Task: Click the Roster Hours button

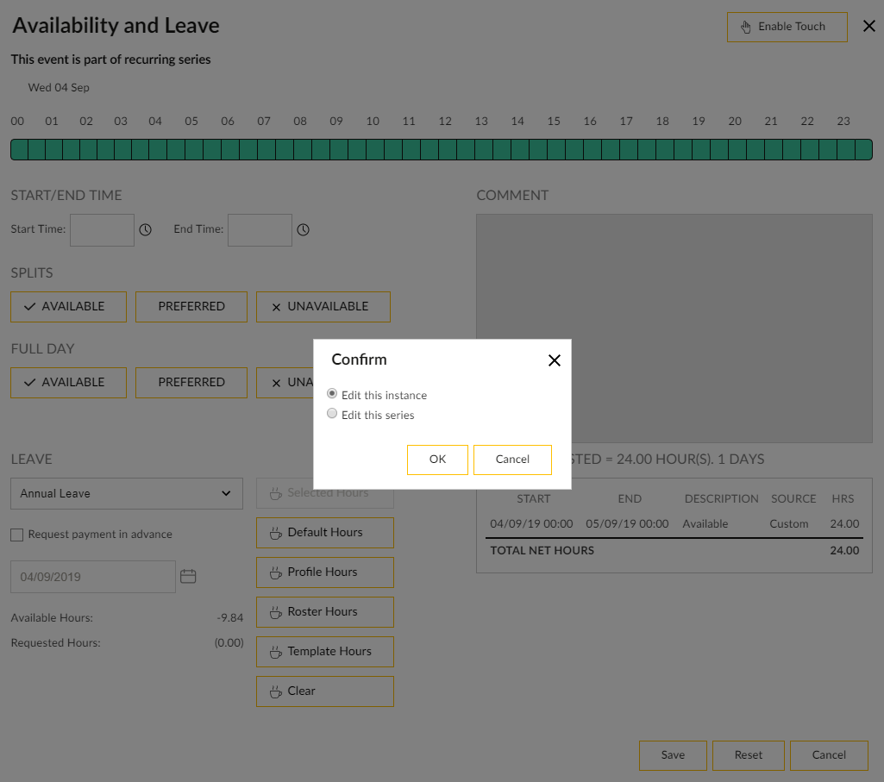Action: click(325, 612)
